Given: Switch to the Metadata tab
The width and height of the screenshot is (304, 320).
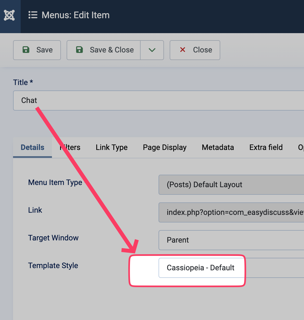Looking at the screenshot, I should tap(218, 148).
